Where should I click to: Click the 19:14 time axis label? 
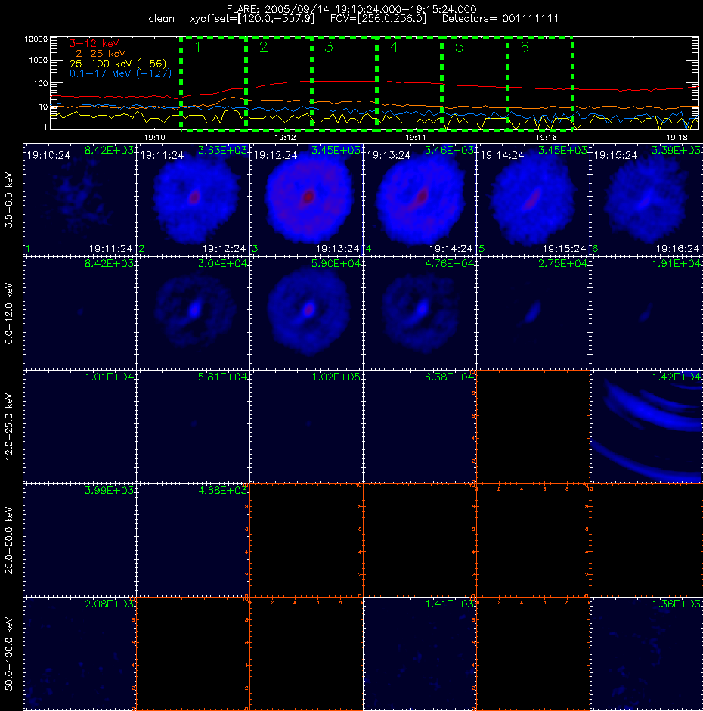point(416,138)
